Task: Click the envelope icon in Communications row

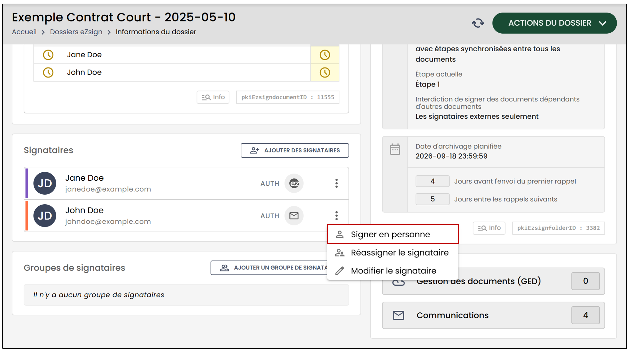Action: click(x=398, y=315)
